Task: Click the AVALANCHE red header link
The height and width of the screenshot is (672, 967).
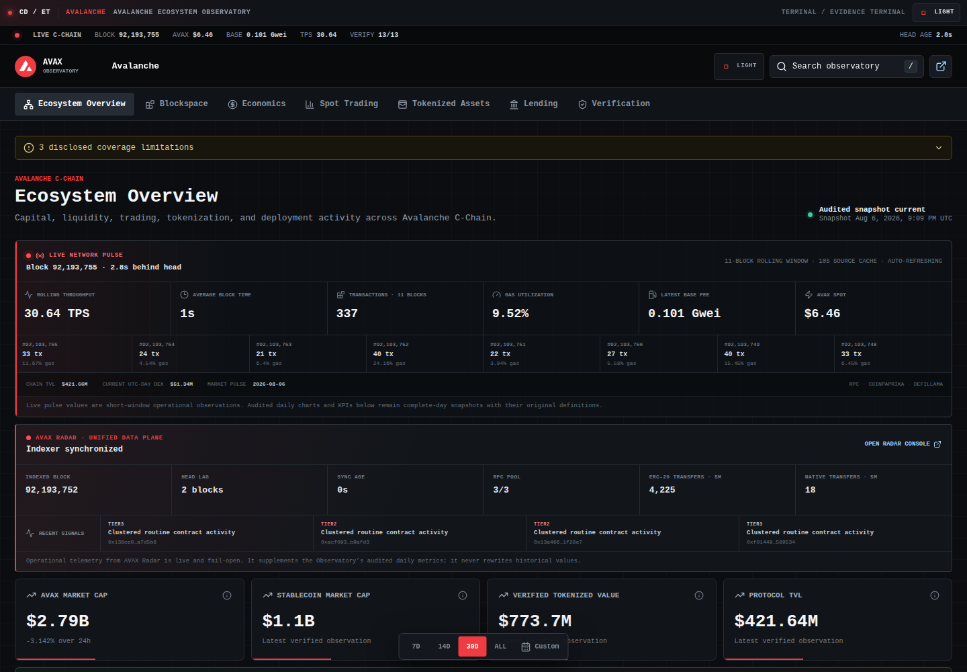Action: coord(85,12)
